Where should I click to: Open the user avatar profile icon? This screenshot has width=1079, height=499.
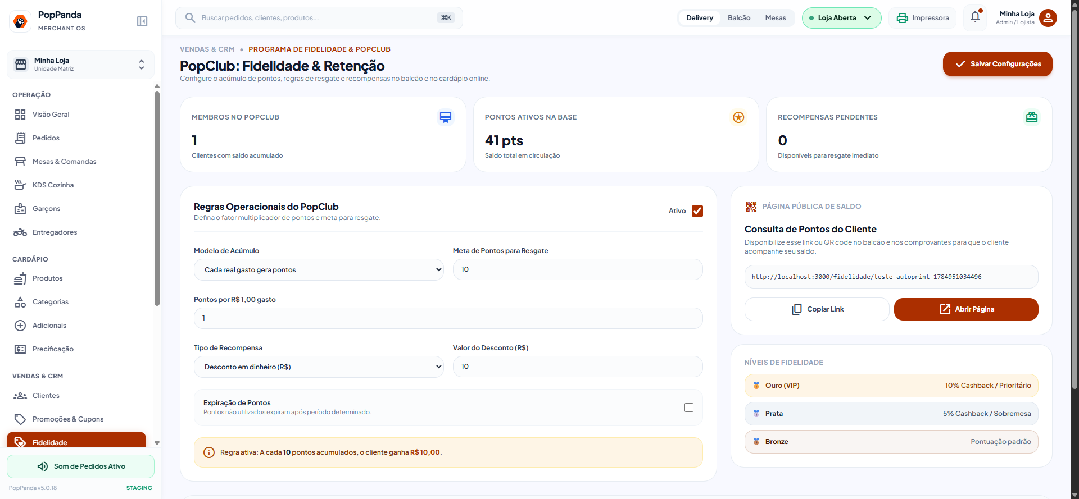[x=1048, y=18]
